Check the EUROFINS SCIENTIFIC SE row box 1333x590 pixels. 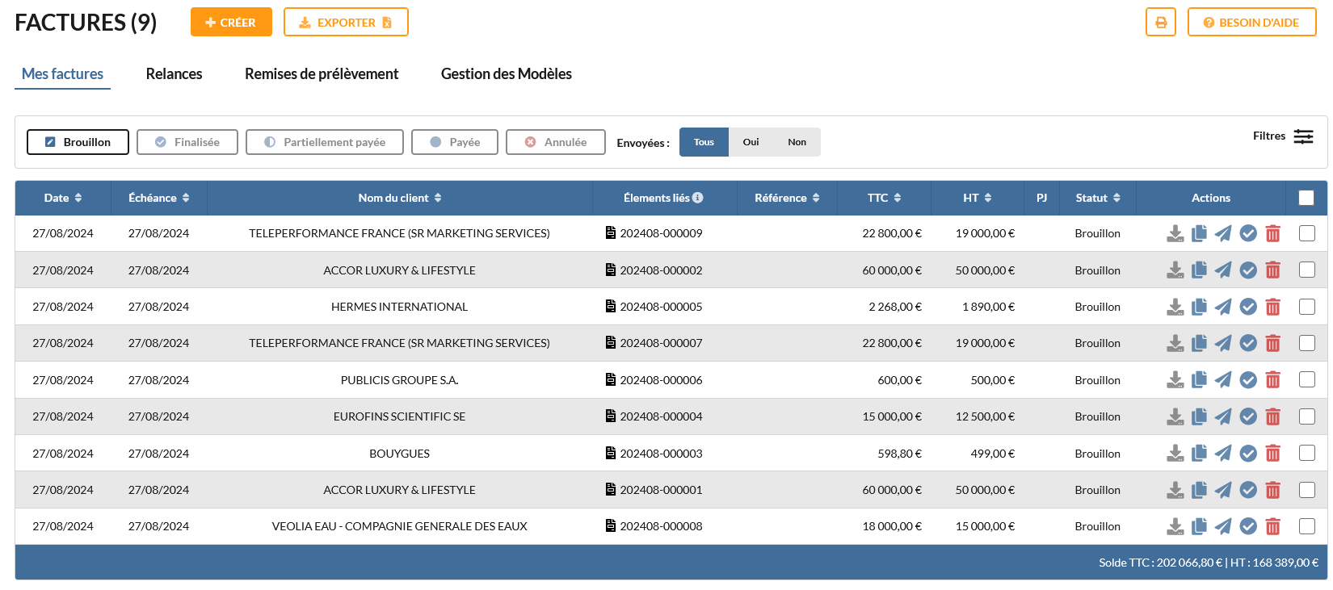tap(1307, 416)
